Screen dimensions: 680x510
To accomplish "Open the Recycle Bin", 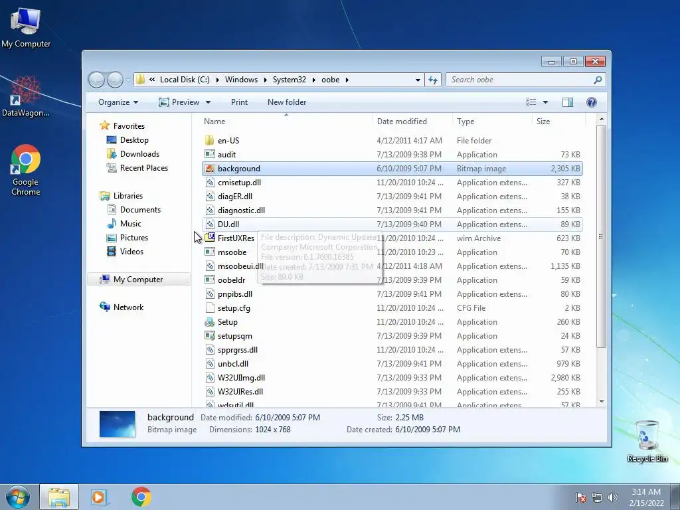I will (647, 441).
